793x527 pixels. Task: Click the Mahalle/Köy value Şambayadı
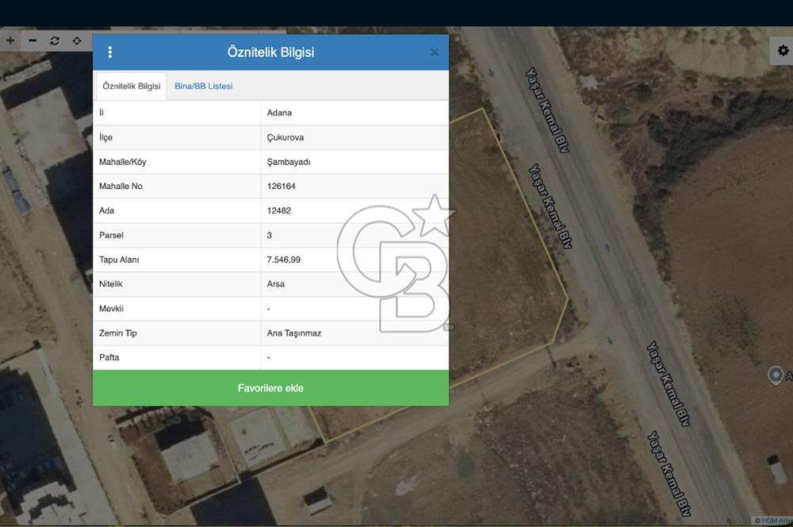(x=289, y=162)
